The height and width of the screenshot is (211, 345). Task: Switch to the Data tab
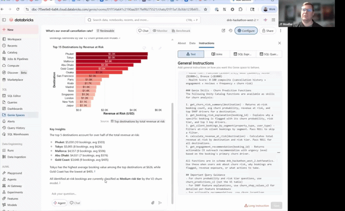(192, 43)
